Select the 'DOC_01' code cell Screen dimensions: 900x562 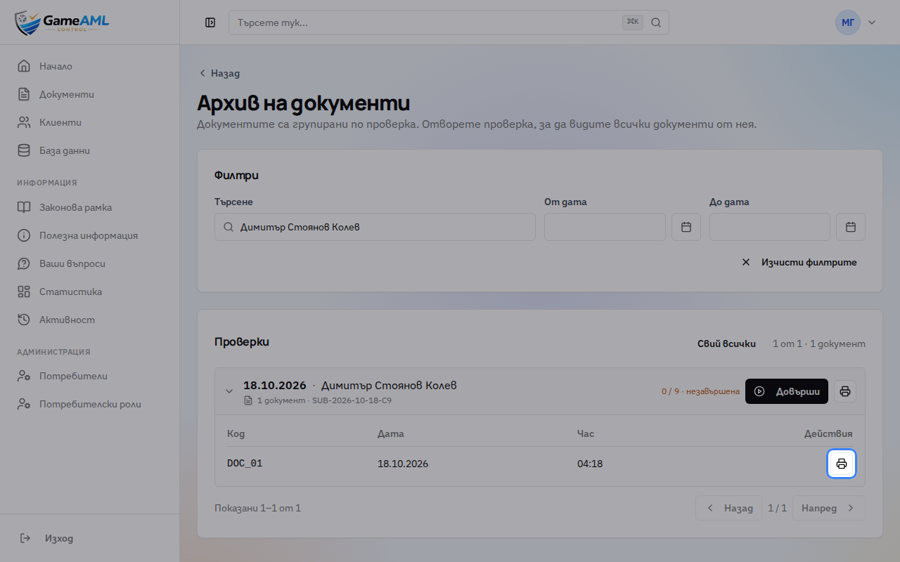pyautogui.click(x=245, y=464)
